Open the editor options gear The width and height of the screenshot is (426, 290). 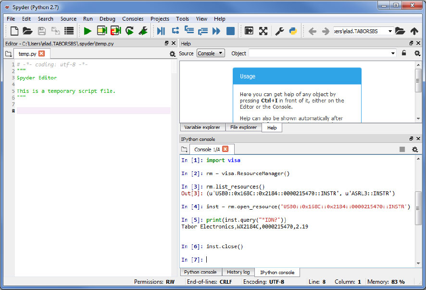click(173, 54)
